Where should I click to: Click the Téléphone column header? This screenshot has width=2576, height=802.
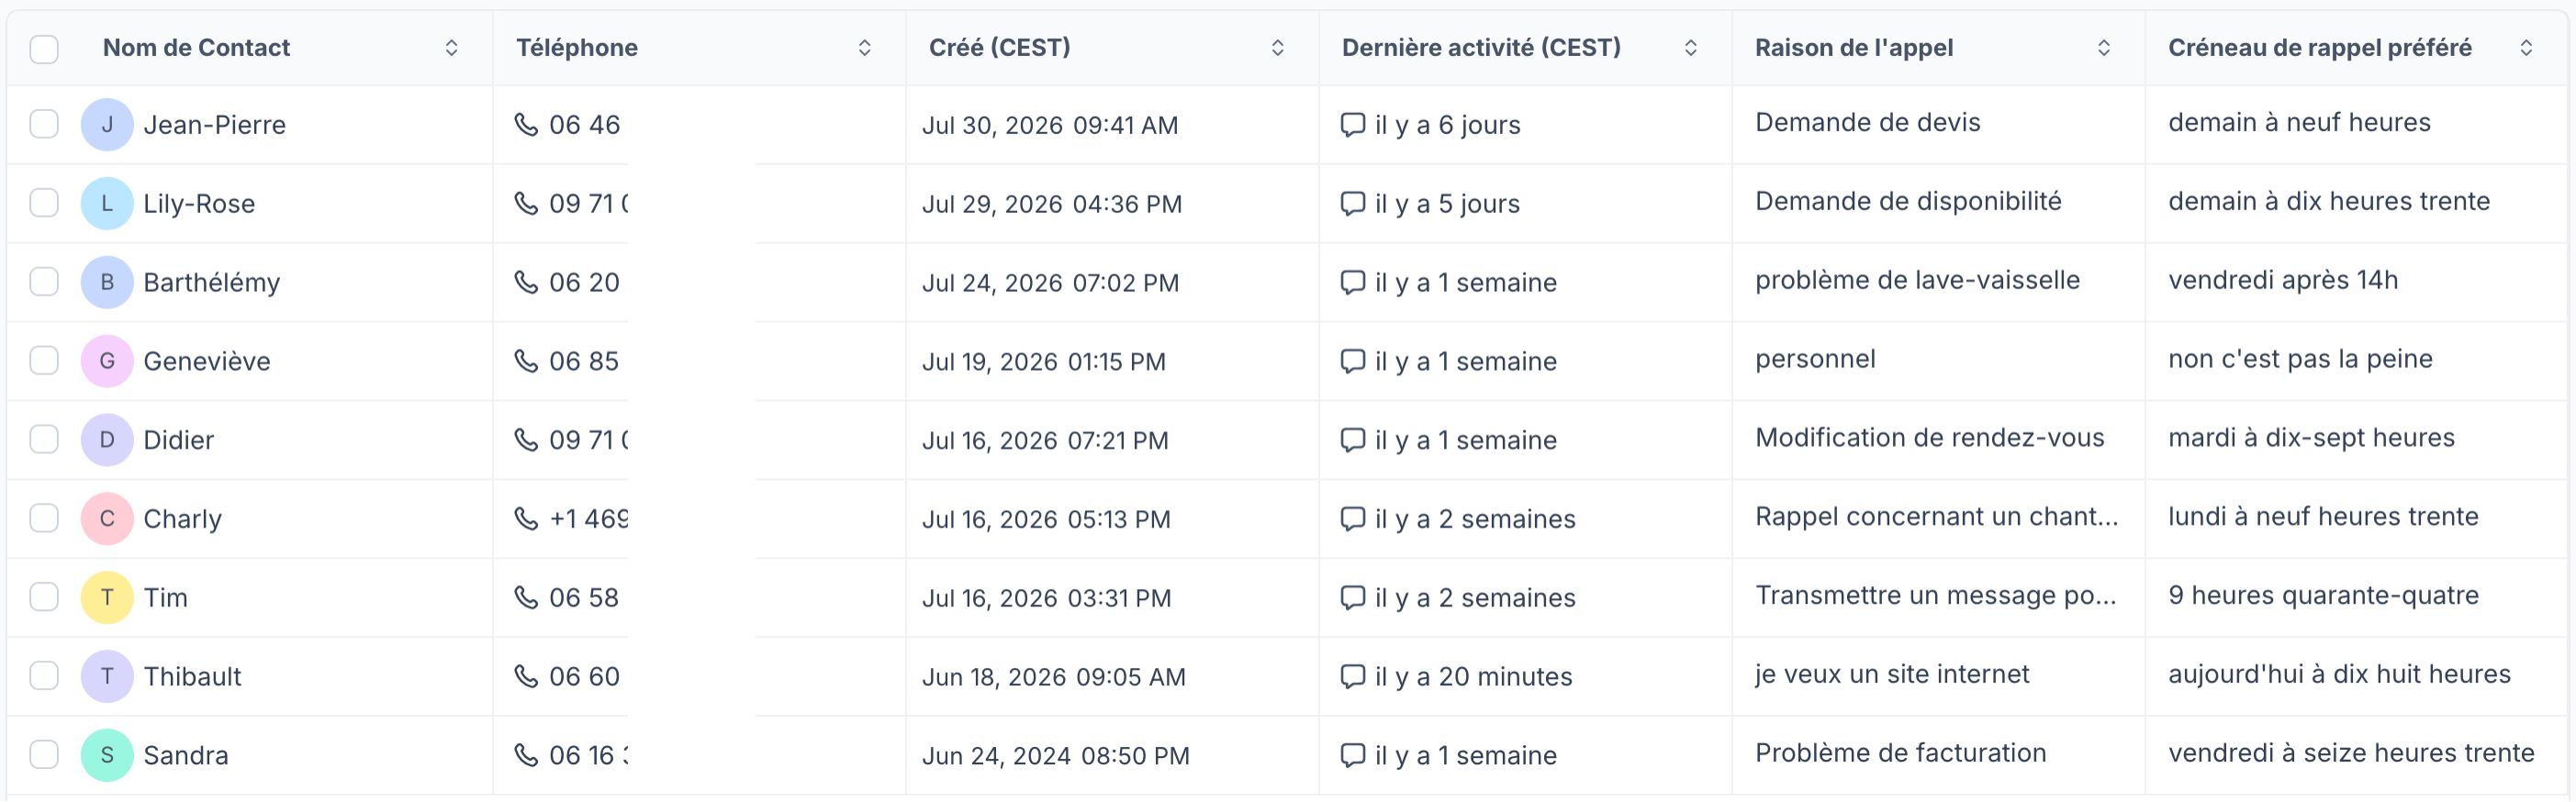pyautogui.click(x=577, y=48)
